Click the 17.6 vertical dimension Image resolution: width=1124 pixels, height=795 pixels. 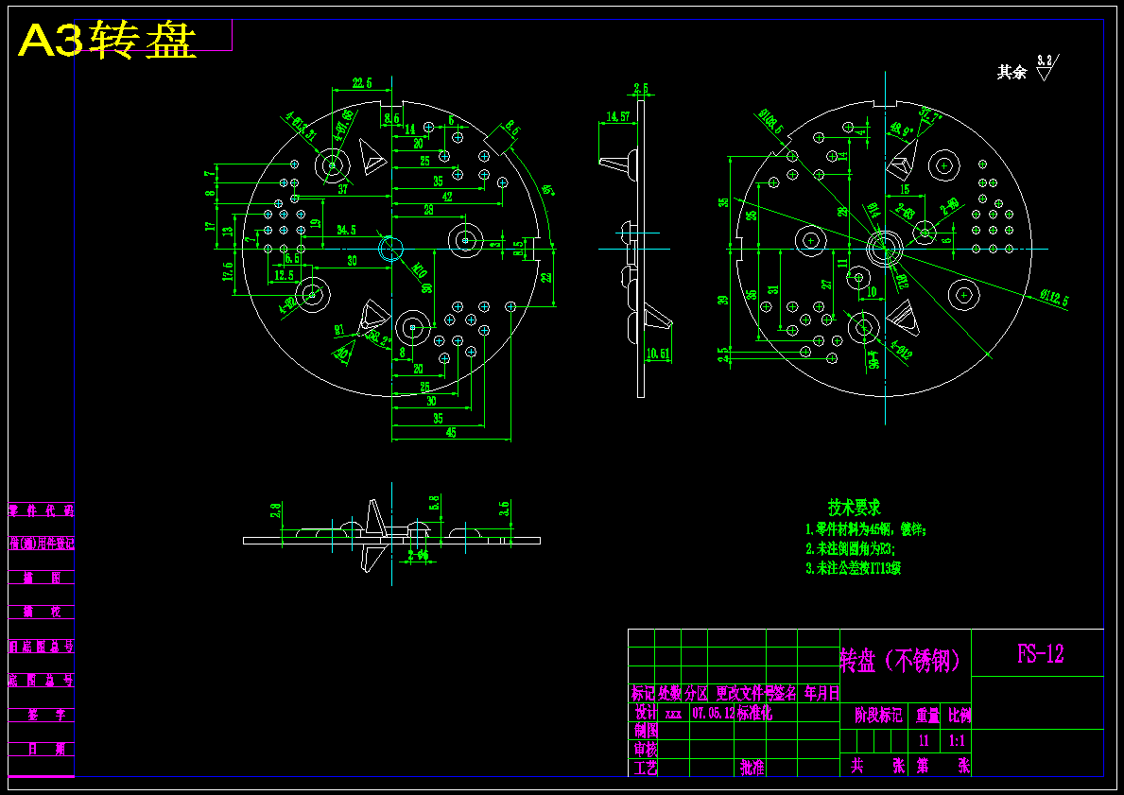[228, 272]
